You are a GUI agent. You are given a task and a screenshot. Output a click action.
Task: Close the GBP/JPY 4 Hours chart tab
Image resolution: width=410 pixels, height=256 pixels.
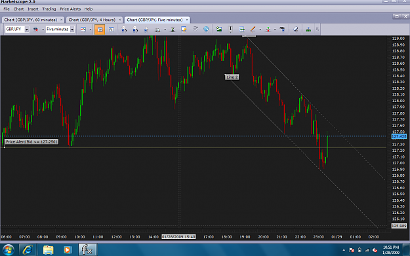[120, 20]
